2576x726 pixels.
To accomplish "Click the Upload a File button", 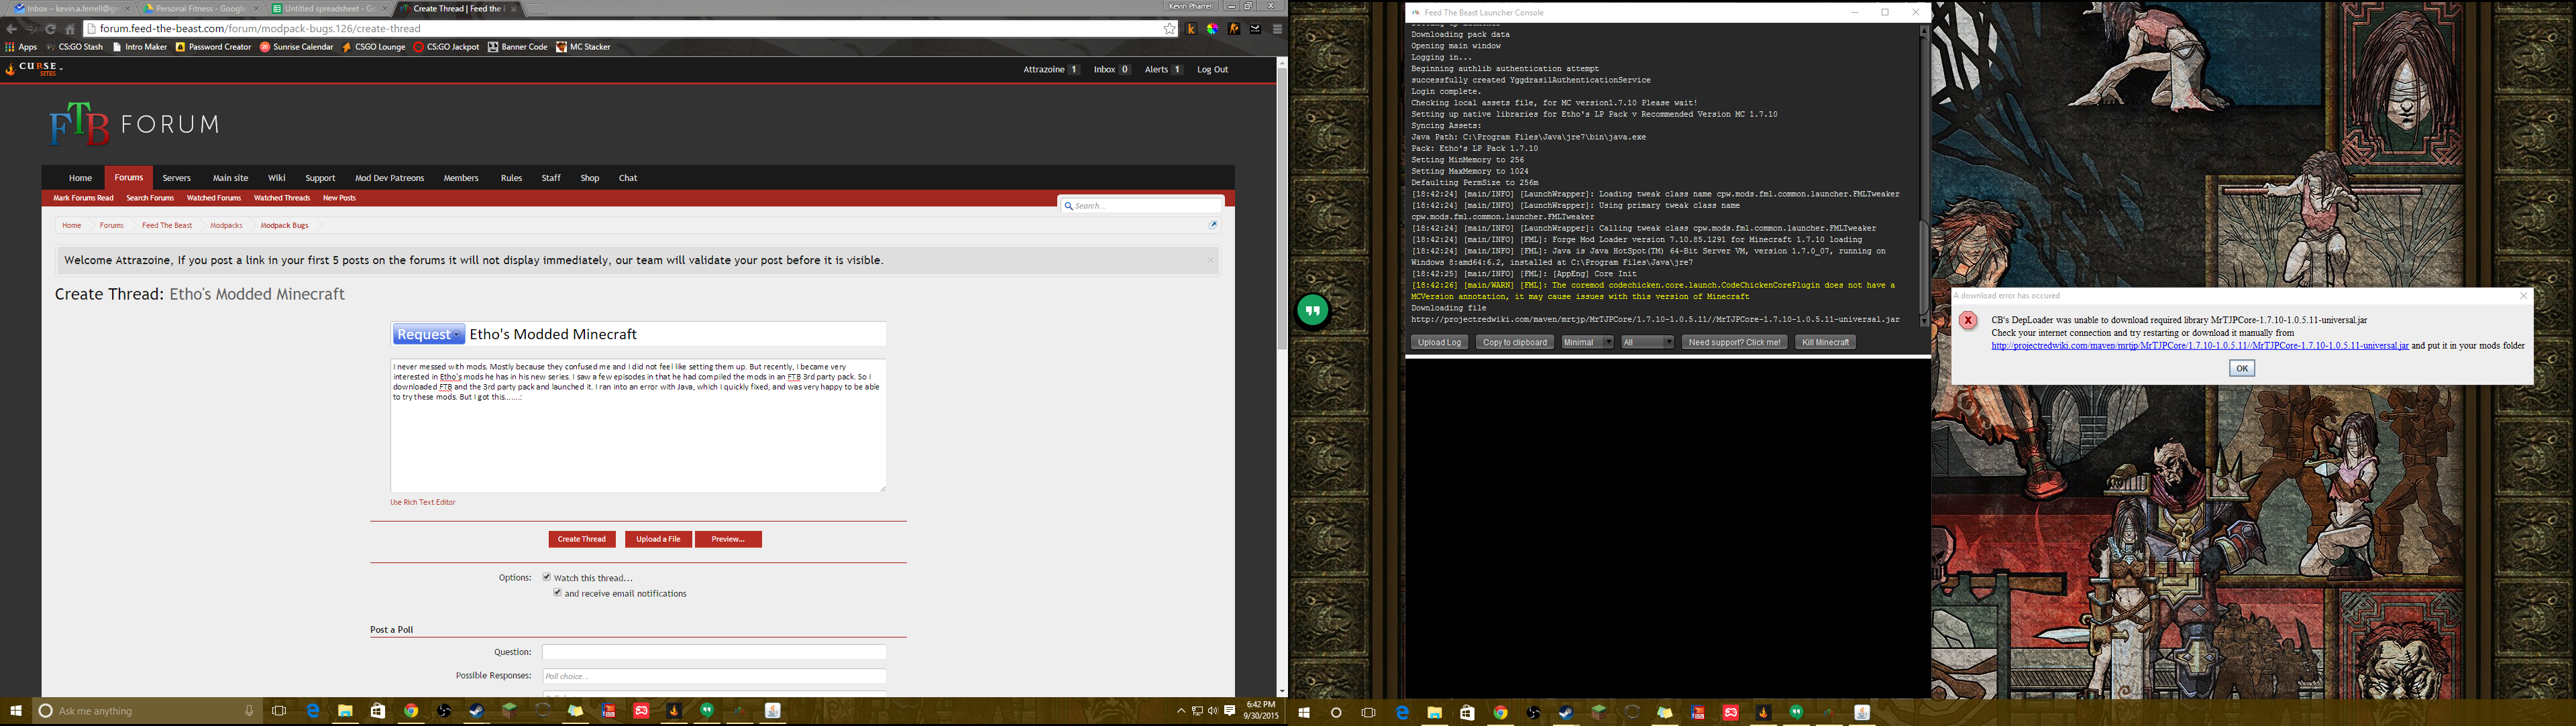I will tap(658, 539).
